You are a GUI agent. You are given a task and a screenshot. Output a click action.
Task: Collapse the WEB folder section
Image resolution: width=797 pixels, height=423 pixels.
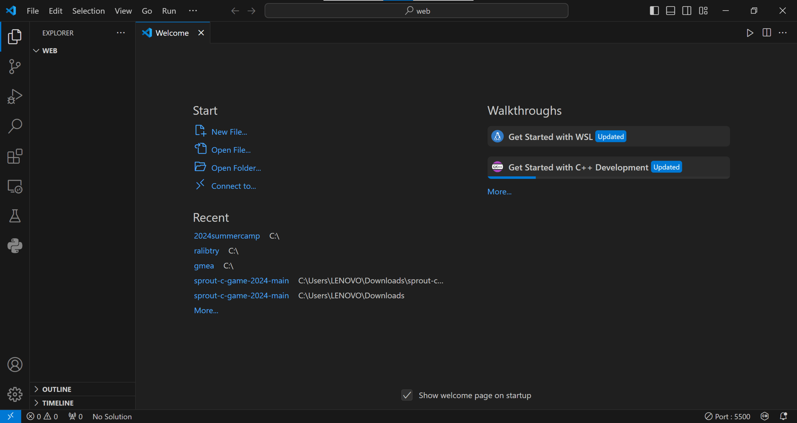[50, 51]
